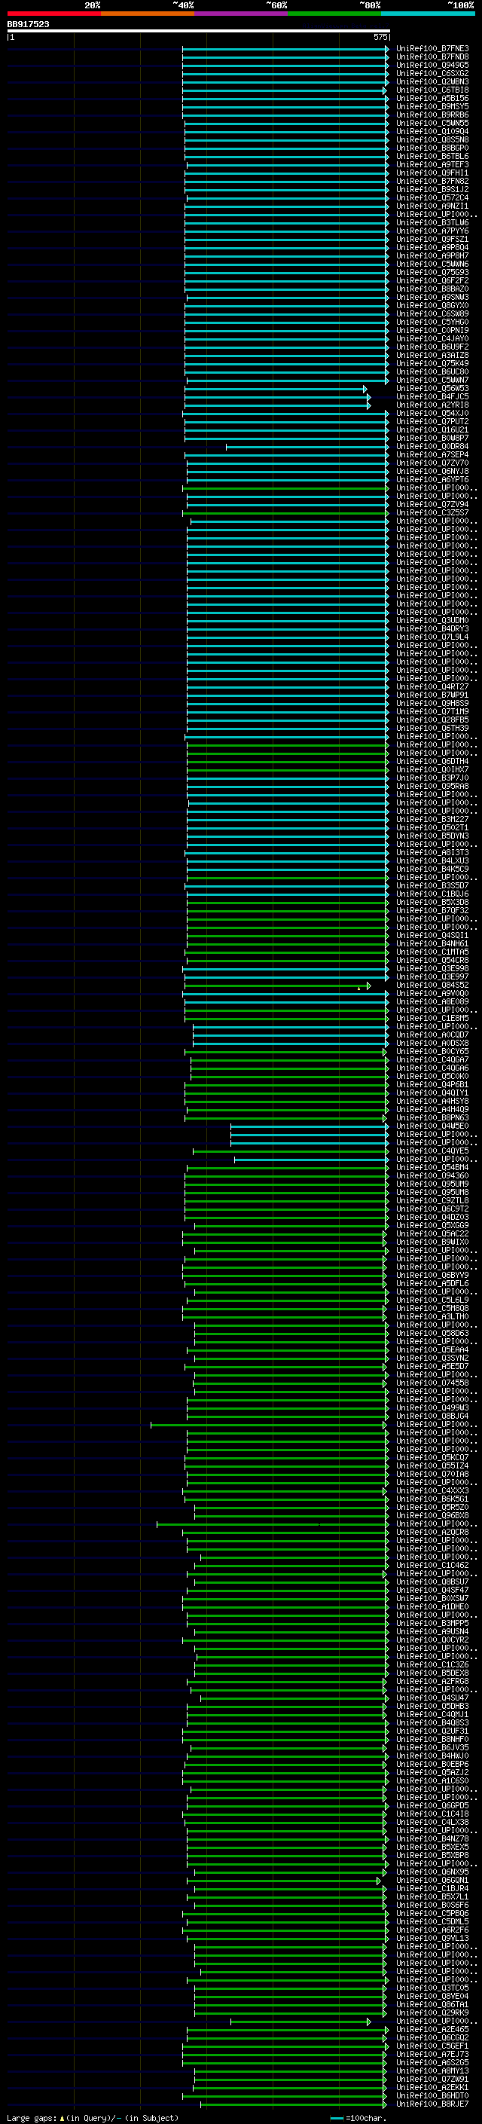
Task: Click the long green bar for UniRef100_Q8BJG4
Action: pos(287,1417)
